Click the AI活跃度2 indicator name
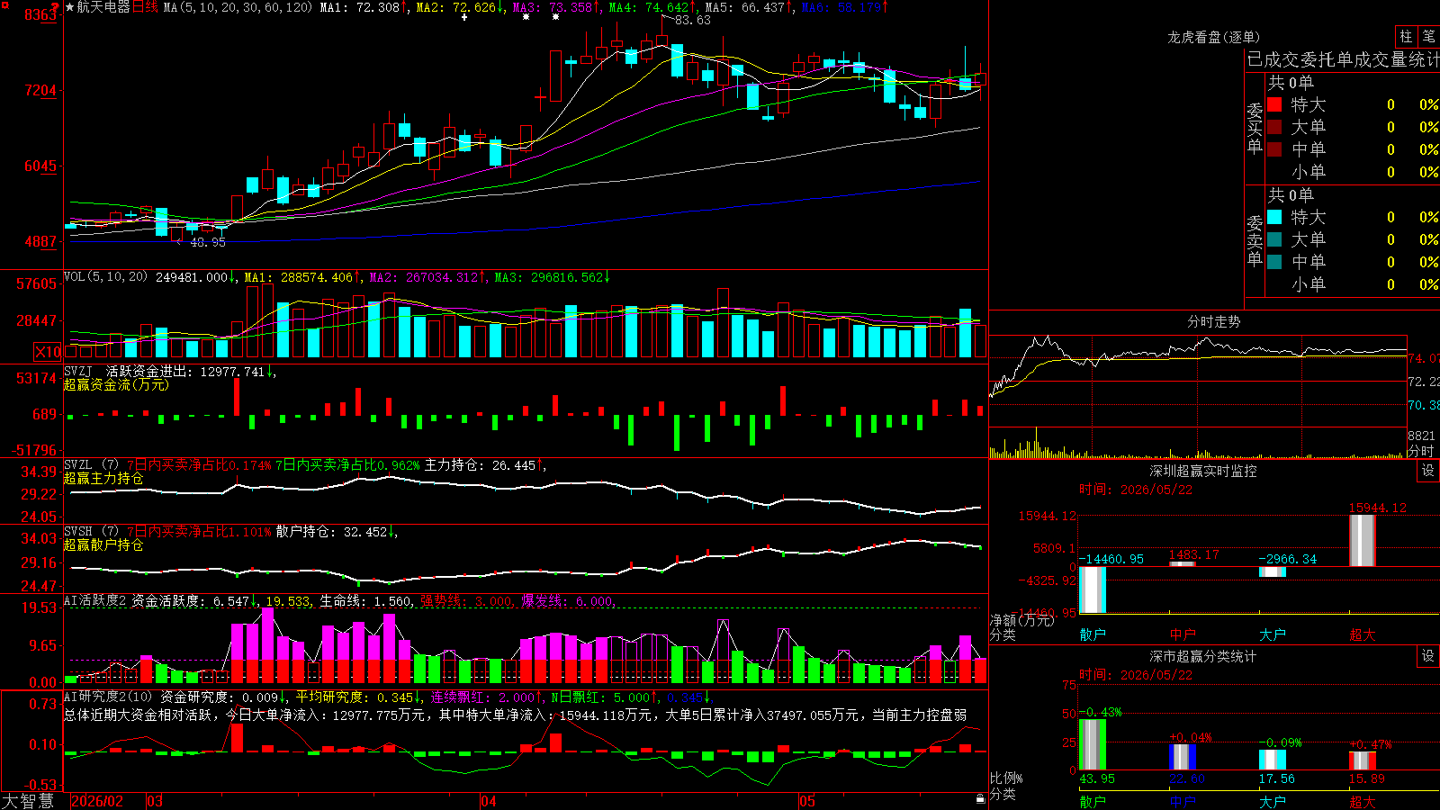1440x810 pixels. click(95, 601)
